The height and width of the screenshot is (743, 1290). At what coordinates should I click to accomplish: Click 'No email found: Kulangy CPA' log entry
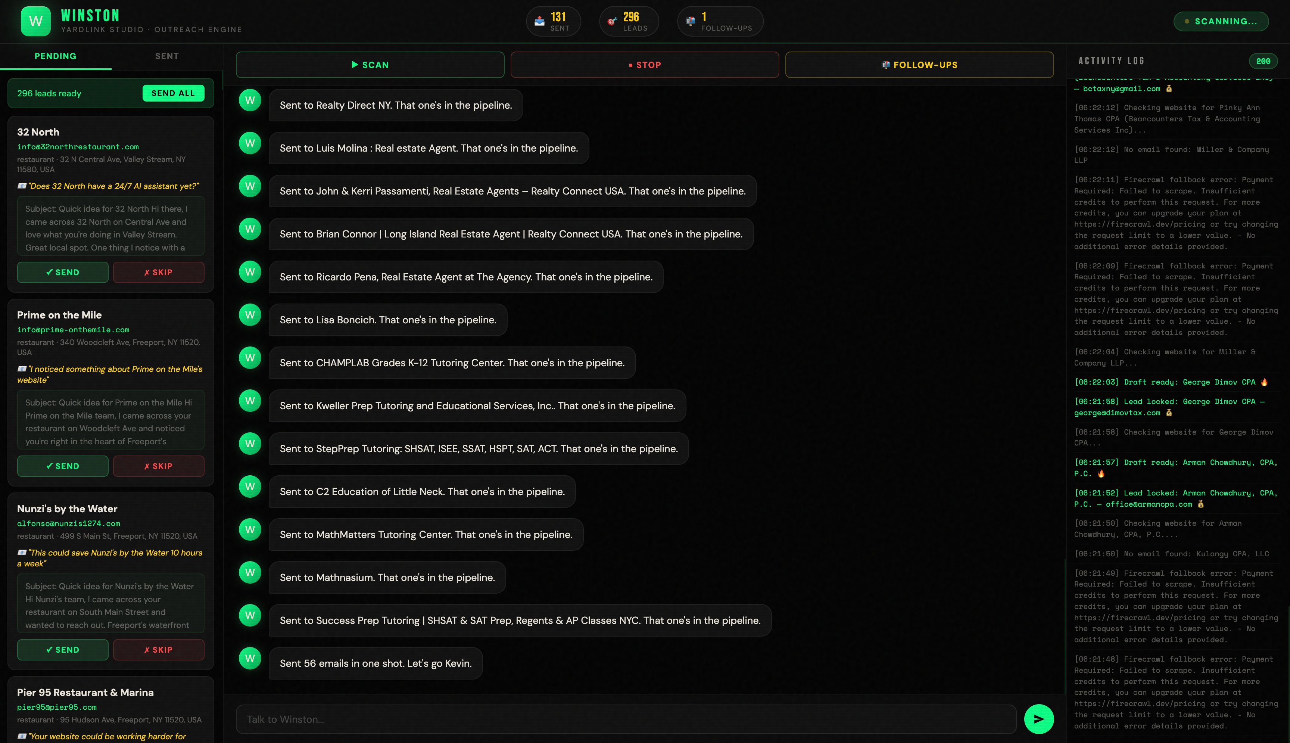click(1171, 554)
